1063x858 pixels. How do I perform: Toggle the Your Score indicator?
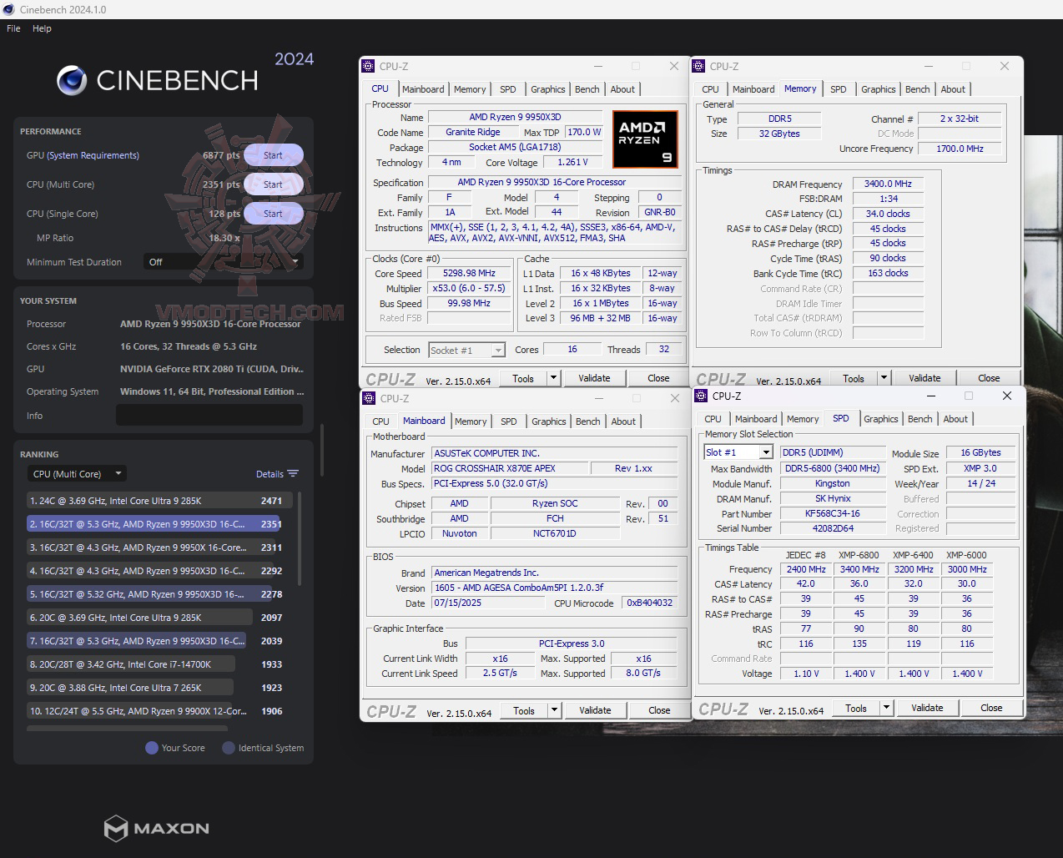click(x=151, y=748)
